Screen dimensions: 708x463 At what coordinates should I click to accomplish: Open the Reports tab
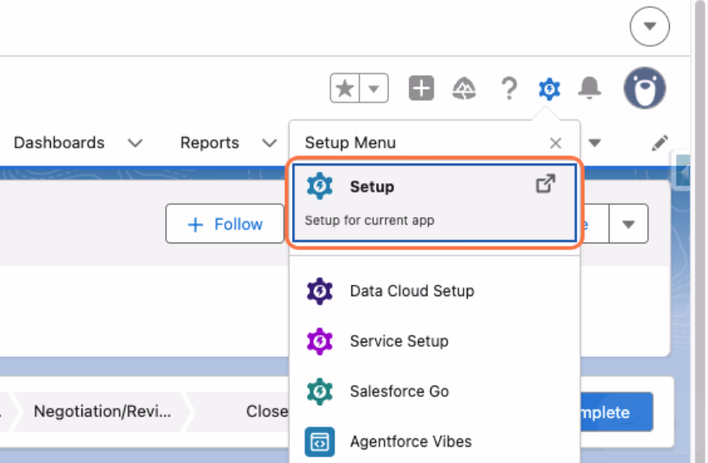(x=210, y=143)
